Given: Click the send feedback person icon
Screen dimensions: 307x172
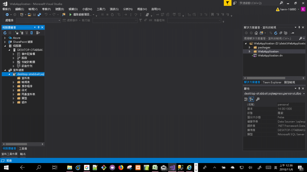Looking at the screenshot, I should 235,3.
